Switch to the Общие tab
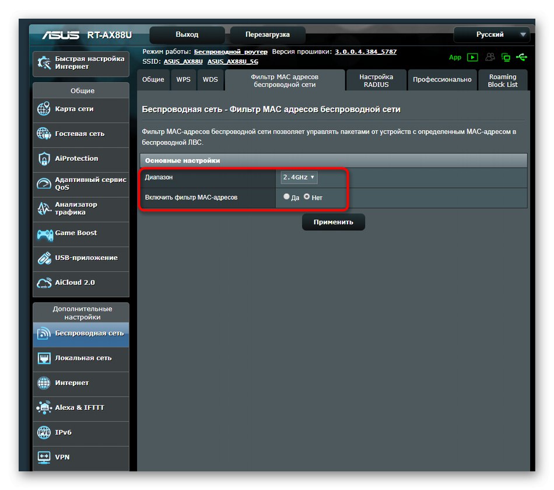Viewport: 554px width, 490px height. [x=153, y=79]
